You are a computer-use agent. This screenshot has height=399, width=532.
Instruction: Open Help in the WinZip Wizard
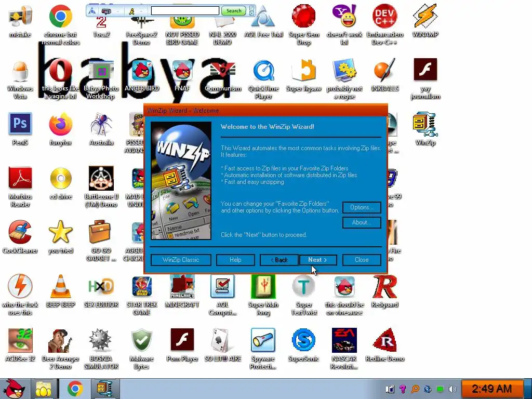(235, 260)
